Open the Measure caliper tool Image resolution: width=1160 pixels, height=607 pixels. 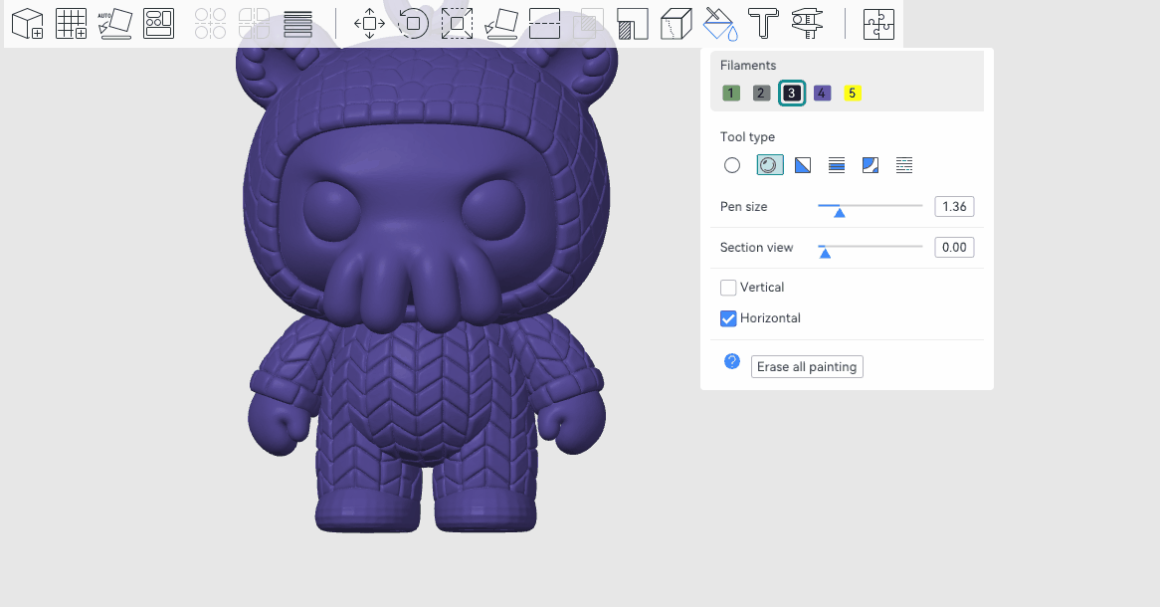coord(807,24)
